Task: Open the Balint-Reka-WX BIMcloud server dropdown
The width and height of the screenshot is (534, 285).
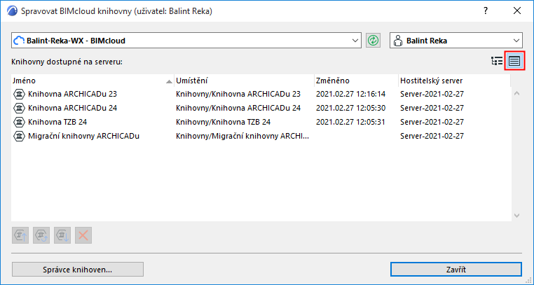Action: pyautogui.click(x=186, y=41)
